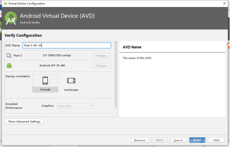Click the Pixel 2 device icon
This screenshot has height=147, width=230.
click(9, 55)
